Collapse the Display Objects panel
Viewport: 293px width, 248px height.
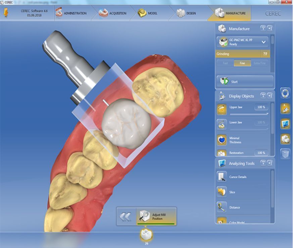pyautogui.click(x=263, y=96)
